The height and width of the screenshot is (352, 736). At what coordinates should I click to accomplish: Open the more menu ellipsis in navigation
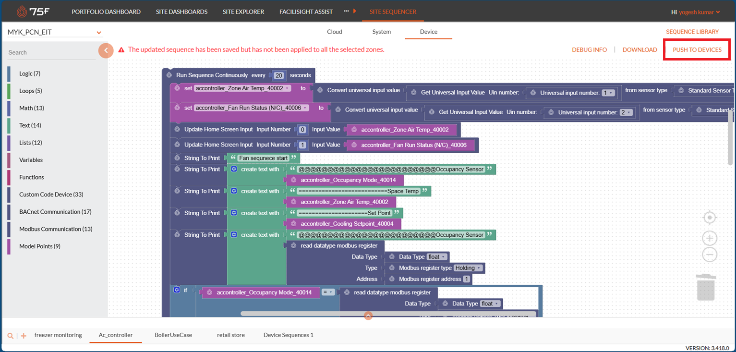coord(347,11)
